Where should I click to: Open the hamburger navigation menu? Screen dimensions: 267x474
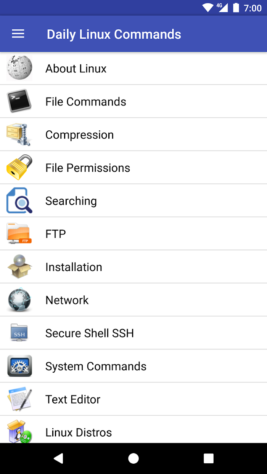click(x=18, y=34)
